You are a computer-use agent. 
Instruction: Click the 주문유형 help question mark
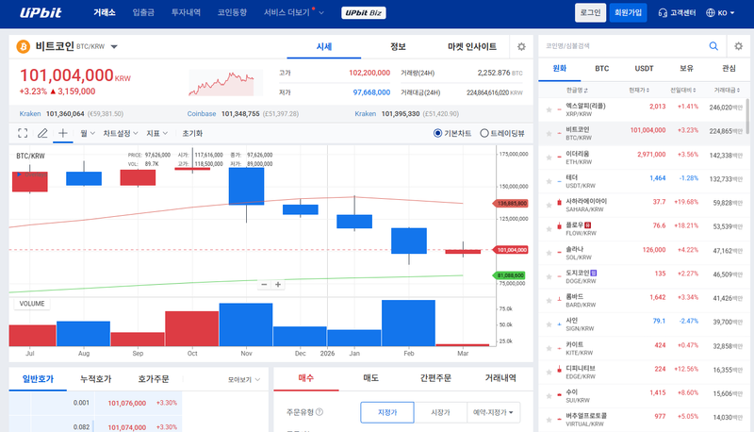320,412
